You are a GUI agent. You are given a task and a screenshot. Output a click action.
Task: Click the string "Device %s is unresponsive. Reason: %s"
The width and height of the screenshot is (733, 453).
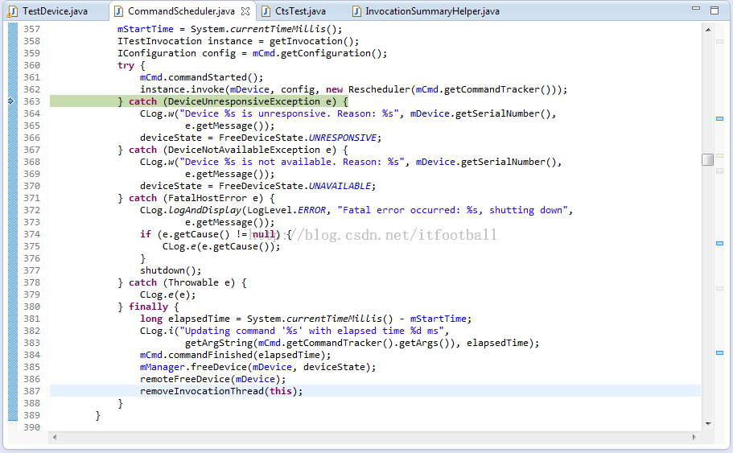tap(290, 113)
